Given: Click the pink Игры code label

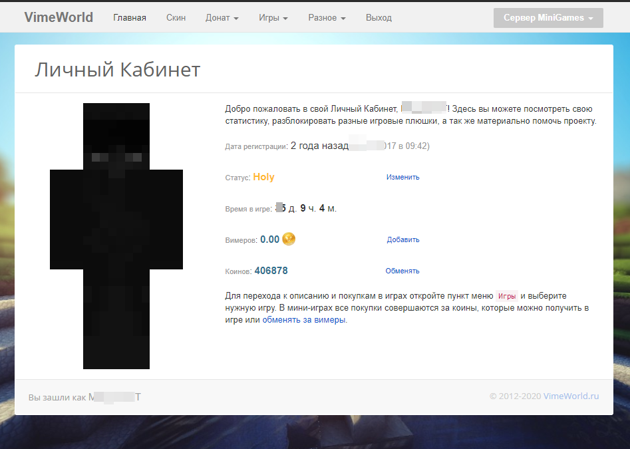Looking at the screenshot, I should click(x=507, y=296).
